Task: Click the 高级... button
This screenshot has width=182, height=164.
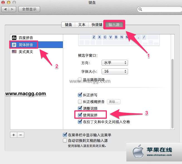Action: (114, 102)
